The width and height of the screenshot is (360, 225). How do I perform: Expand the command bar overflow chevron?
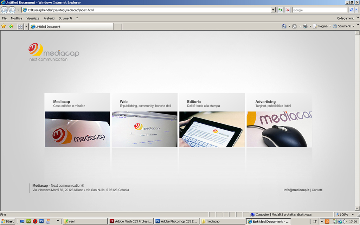(358, 25)
